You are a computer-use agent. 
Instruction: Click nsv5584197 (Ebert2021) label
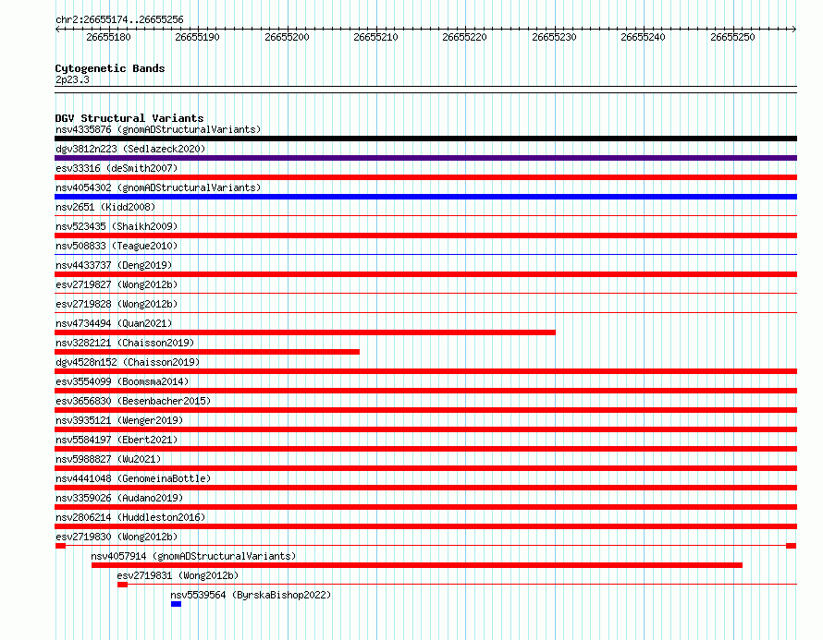117,440
